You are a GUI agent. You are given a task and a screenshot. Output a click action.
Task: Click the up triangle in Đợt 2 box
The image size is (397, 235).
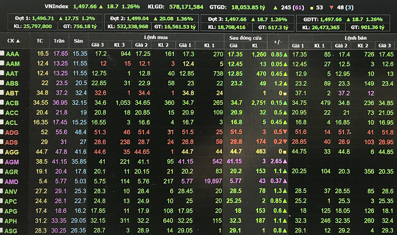point(155,19)
